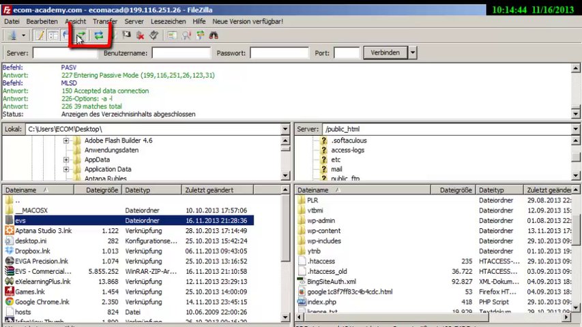The height and width of the screenshot is (327, 582).
Task: Click the disconnect from server icon
Action: [140, 35]
